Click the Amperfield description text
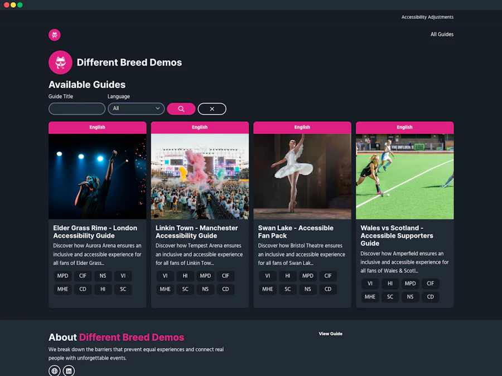502x376 pixels. click(x=404, y=262)
